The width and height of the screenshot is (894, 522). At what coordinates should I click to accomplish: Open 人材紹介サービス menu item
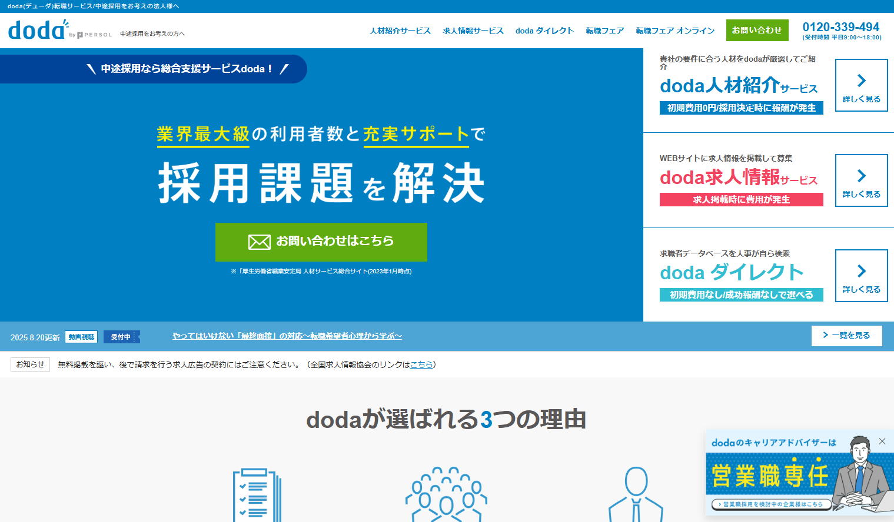click(x=400, y=31)
